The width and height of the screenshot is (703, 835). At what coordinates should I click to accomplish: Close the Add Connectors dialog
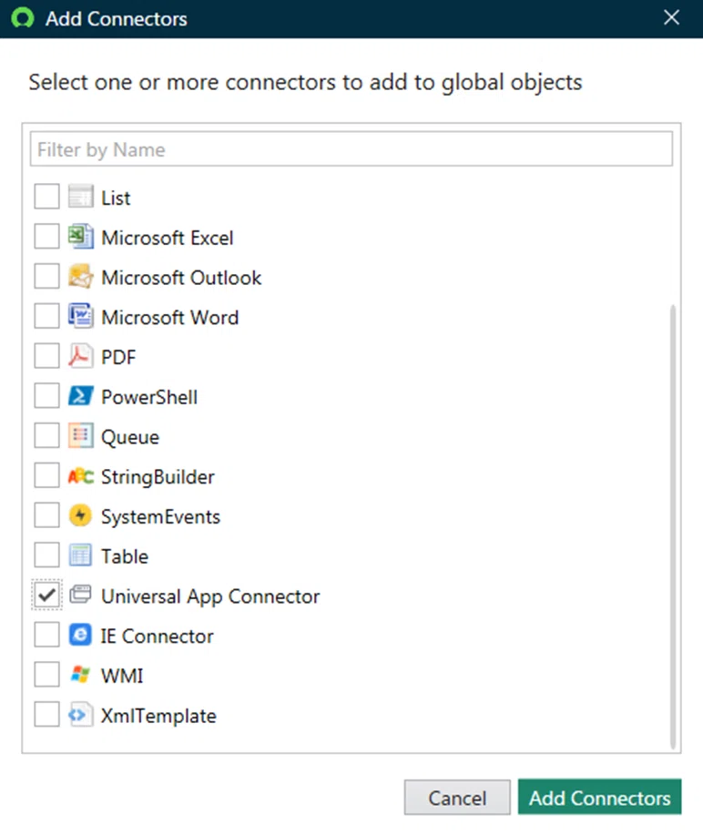pyautogui.click(x=671, y=17)
